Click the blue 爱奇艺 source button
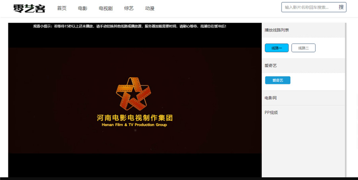The width and height of the screenshot is (358, 180). click(278, 80)
